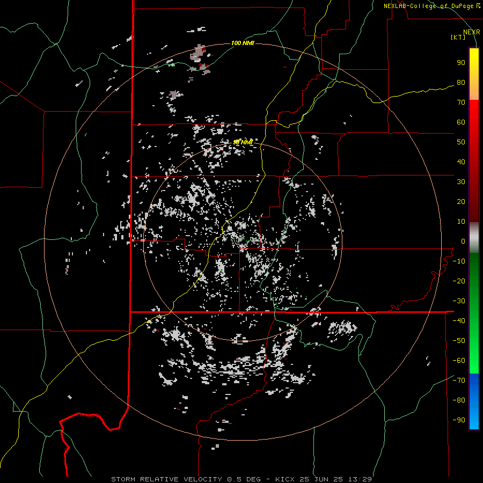Screen dimensions: 483x483
Task: Click the -30 value on velocity scale
Action: point(459,301)
